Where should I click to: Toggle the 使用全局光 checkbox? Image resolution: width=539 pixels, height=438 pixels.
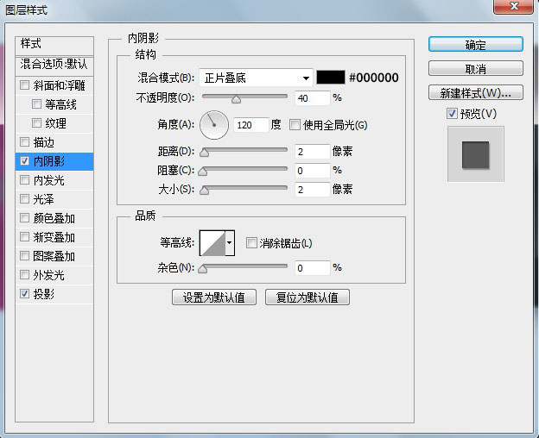tap(295, 125)
